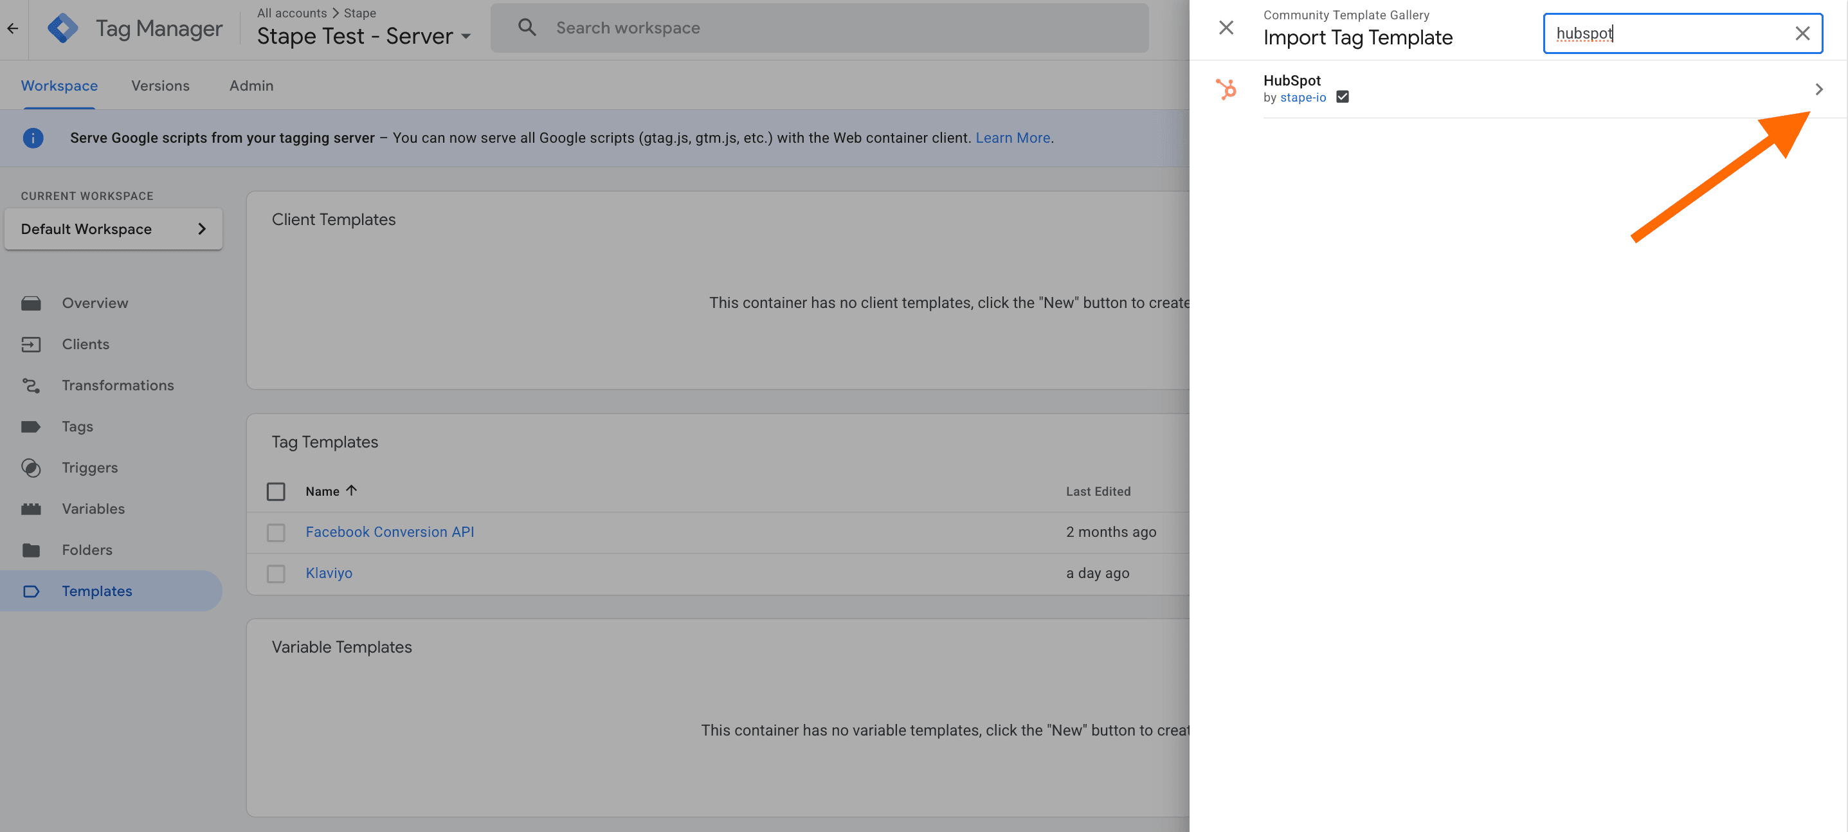Open the Admin tab
1848x832 pixels.
coord(250,86)
